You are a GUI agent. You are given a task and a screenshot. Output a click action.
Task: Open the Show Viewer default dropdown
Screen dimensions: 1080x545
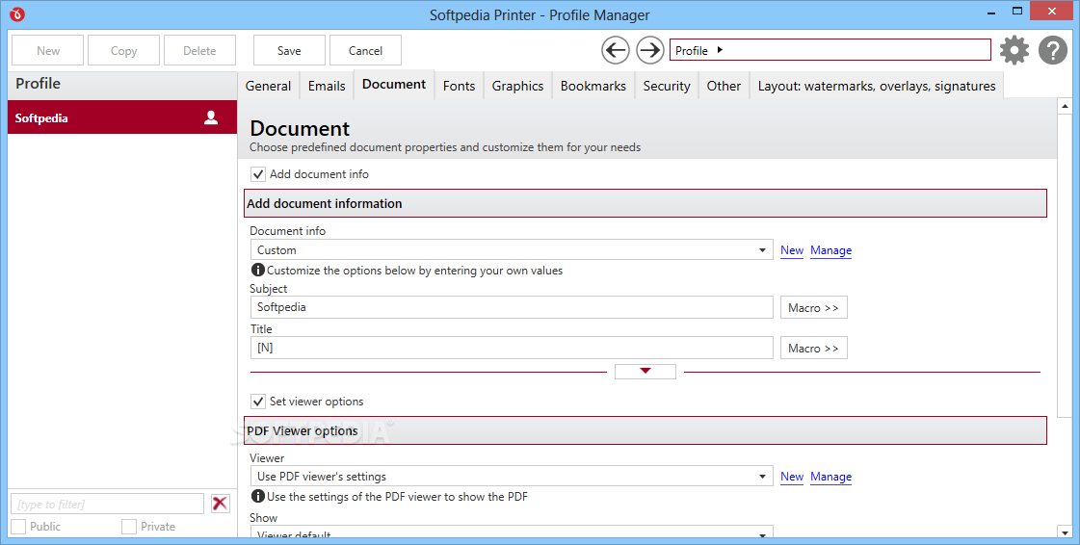coord(512,532)
